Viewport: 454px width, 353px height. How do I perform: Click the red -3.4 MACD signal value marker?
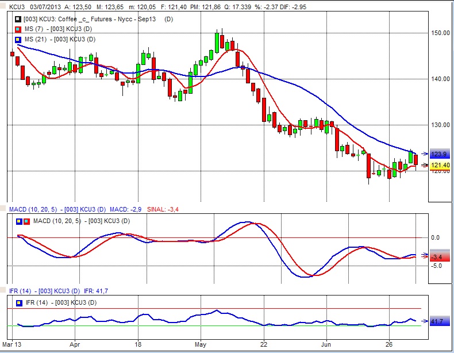pyautogui.click(x=436, y=257)
